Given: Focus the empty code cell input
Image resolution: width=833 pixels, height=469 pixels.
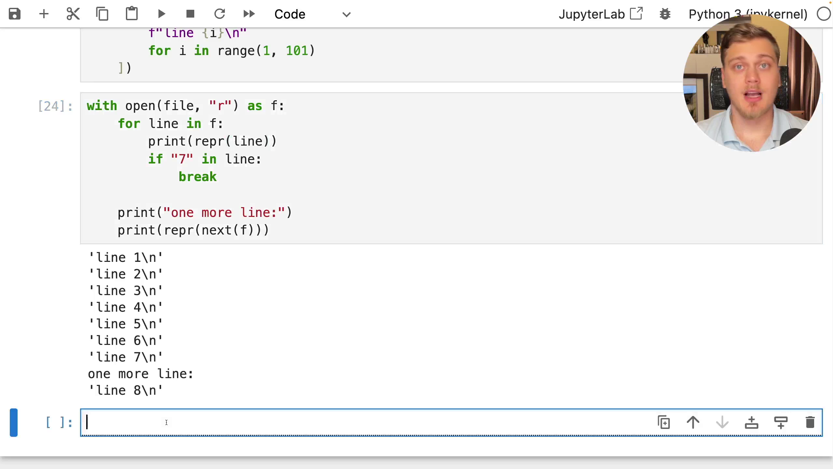Looking at the screenshot, I should pos(368,422).
